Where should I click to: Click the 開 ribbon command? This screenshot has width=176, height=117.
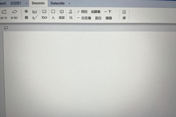[x=26, y=18]
